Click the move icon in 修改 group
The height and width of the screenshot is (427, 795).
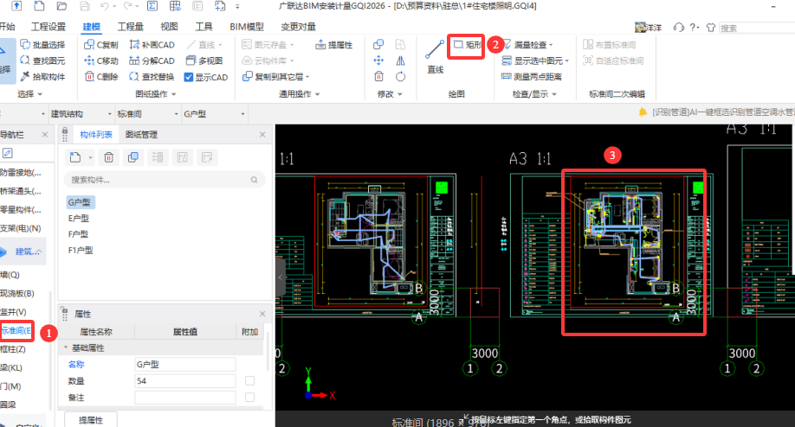pyautogui.click(x=378, y=61)
